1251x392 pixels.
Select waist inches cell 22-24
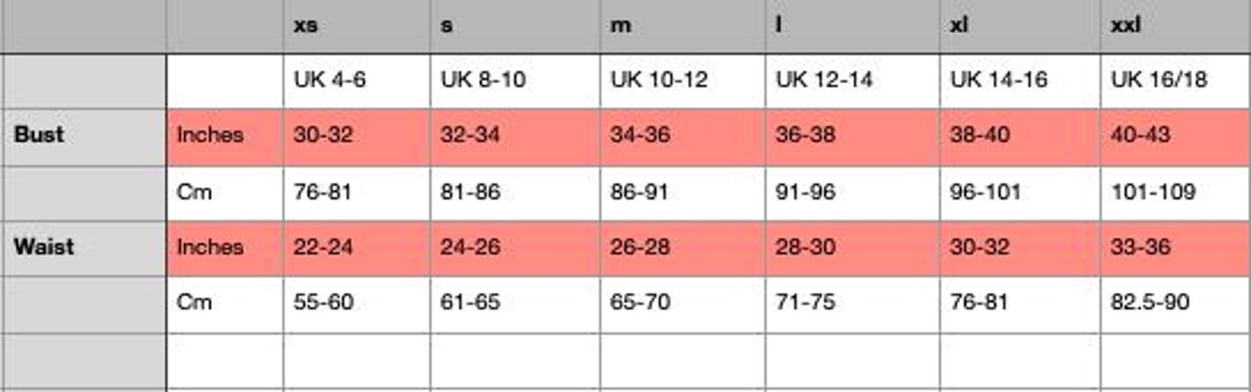(x=357, y=249)
